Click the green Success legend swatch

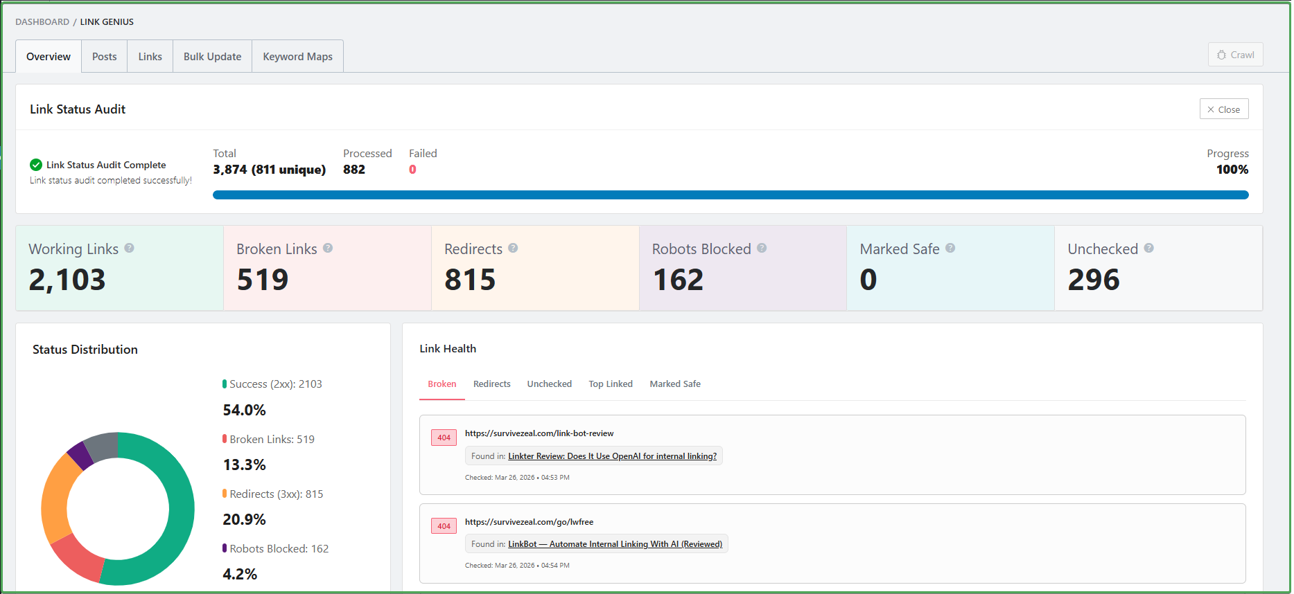(x=225, y=384)
